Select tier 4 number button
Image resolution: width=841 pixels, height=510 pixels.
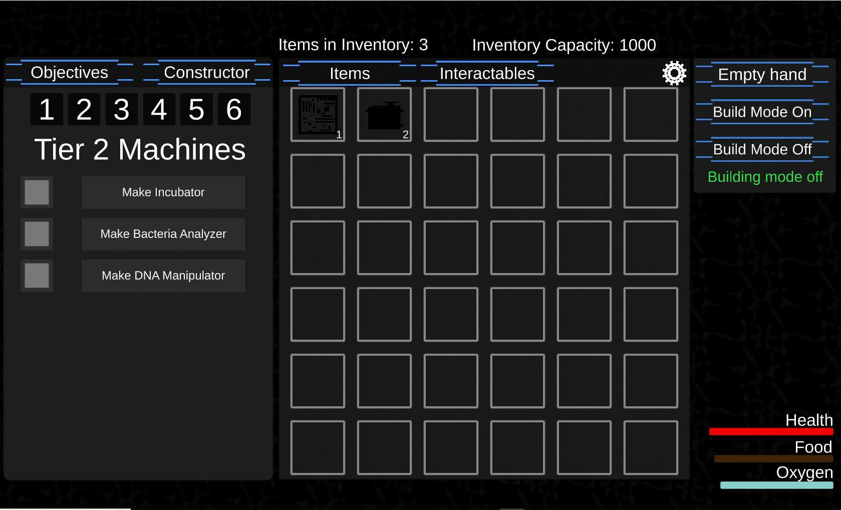tap(159, 109)
